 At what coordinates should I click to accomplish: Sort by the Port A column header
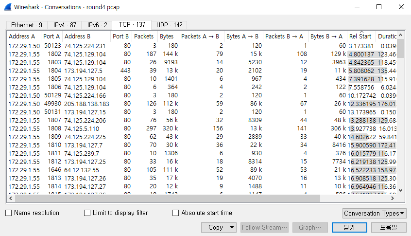pyautogui.click(x=52, y=36)
